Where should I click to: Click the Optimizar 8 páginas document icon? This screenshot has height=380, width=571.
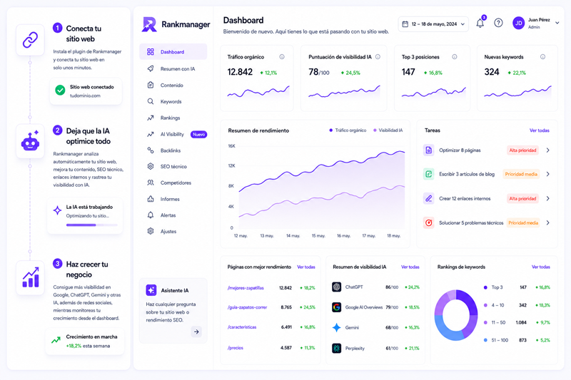(429, 150)
